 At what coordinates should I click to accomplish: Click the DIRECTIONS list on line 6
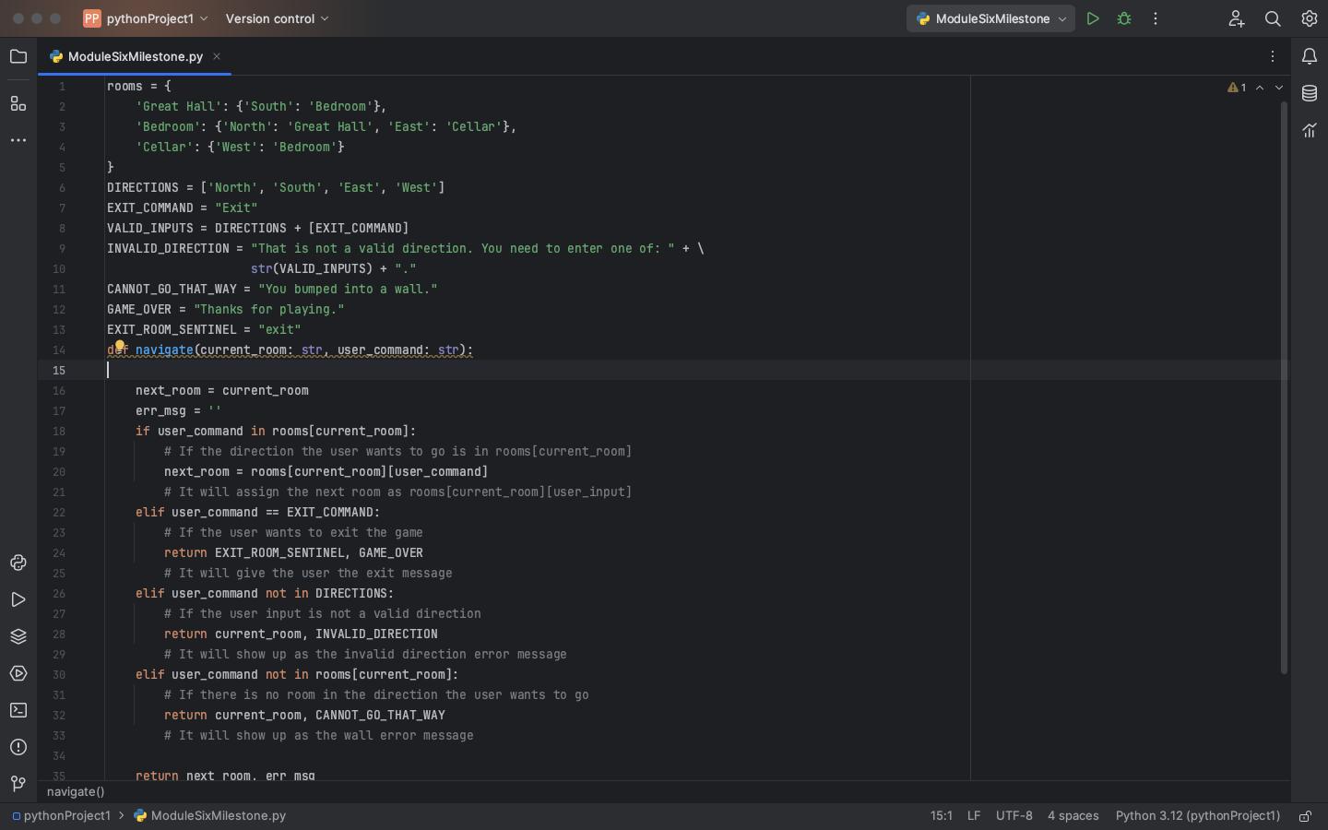pyautogui.click(x=323, y=188)
